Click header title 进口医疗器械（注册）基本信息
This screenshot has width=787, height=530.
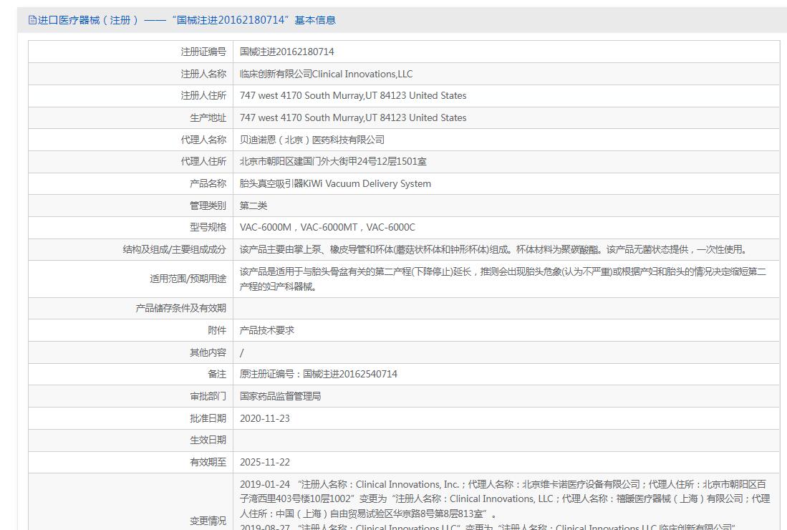click(187, 20)
